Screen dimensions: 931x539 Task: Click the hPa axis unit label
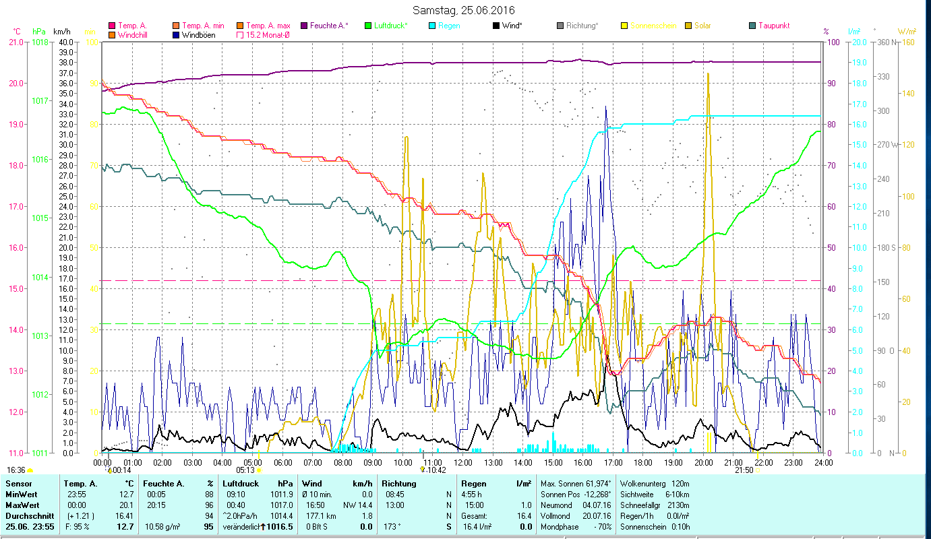[39, 32]
